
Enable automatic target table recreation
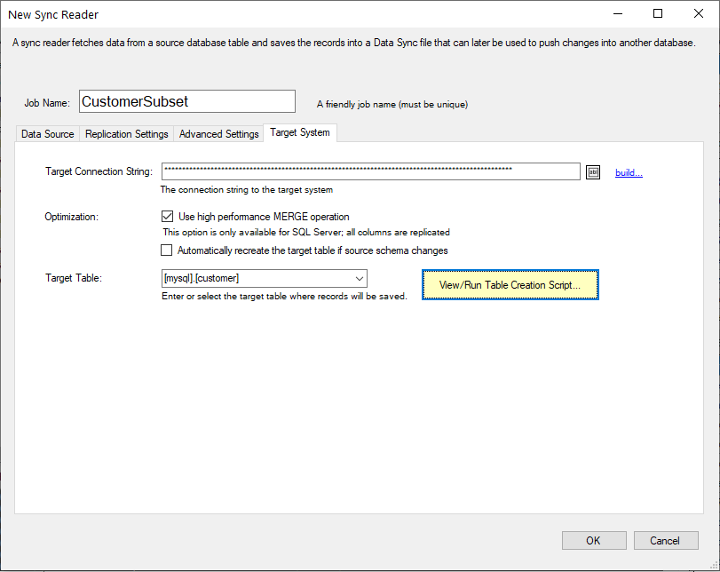click(167, 250)
